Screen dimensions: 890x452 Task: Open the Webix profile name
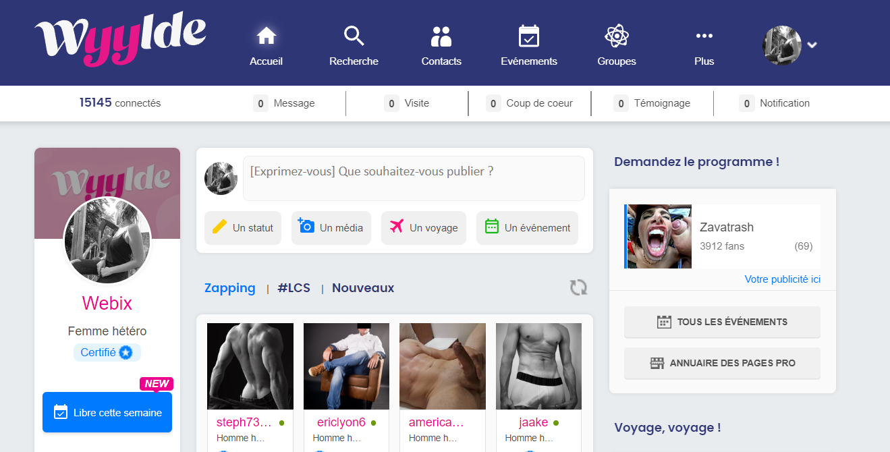107,303
